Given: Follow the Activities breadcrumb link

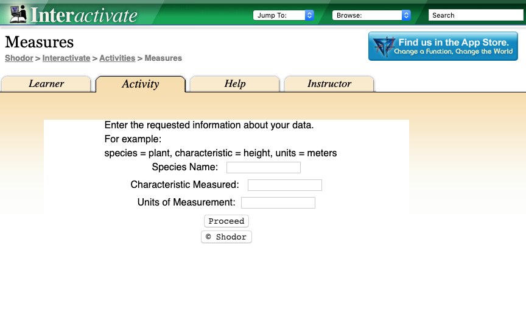Looking at the screenshot, I should coord(117,58).
